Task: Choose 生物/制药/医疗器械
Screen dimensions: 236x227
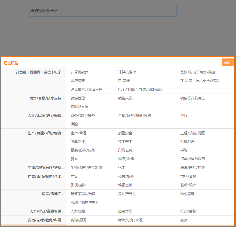Action: pyautogui.click(x=86, y=168)
